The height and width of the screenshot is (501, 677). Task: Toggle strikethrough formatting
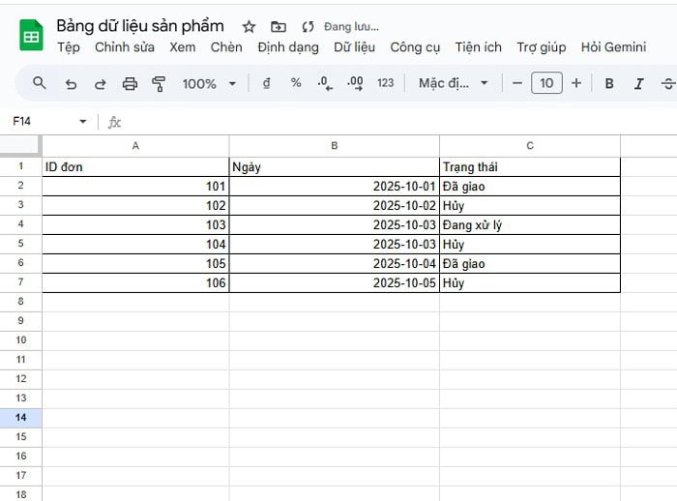668,83
